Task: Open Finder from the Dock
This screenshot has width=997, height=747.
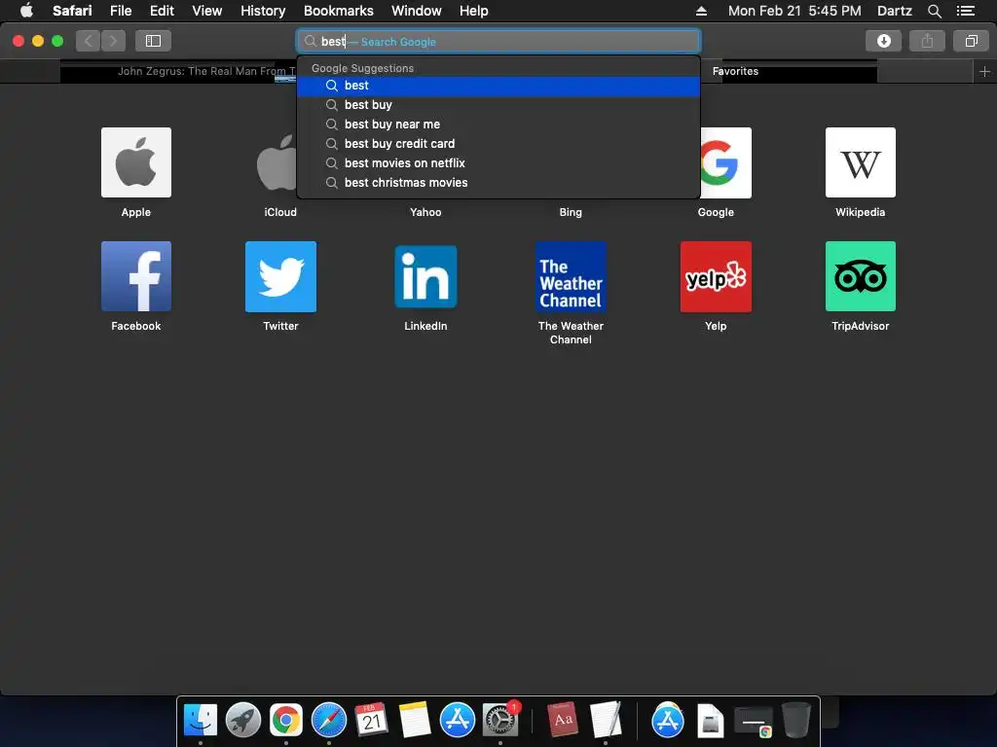Action: point(201,721)
